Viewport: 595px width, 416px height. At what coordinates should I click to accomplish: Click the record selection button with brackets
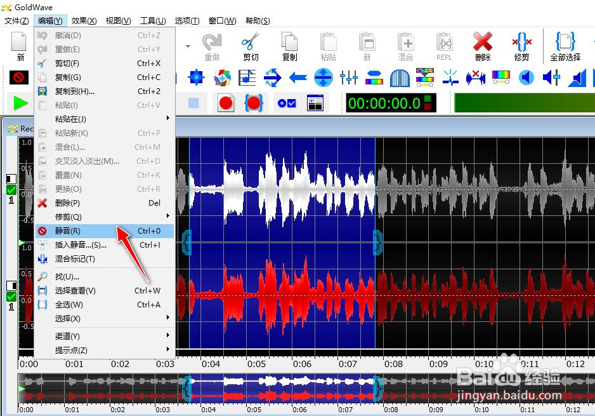254,103
